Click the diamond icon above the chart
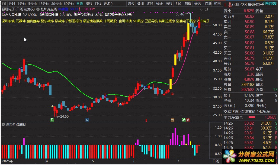 click(202, 9)
